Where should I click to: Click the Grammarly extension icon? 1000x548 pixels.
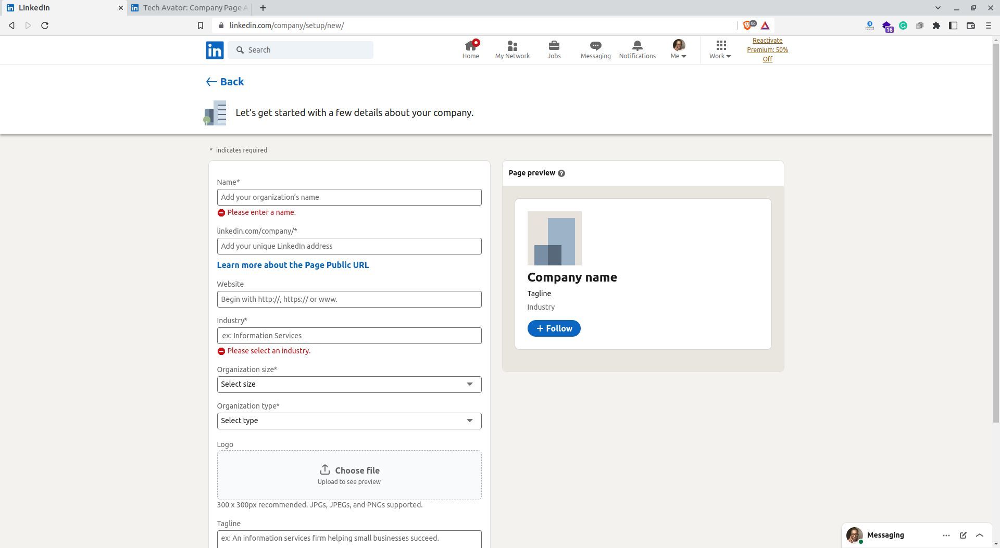(x=903, y=25)
